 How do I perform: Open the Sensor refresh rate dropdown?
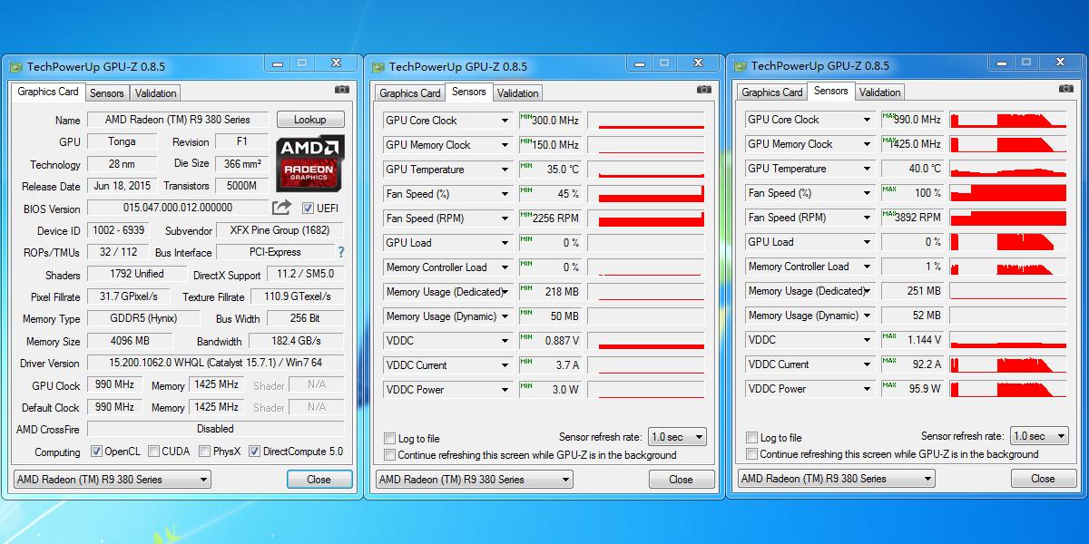click(x=677, y=436)
